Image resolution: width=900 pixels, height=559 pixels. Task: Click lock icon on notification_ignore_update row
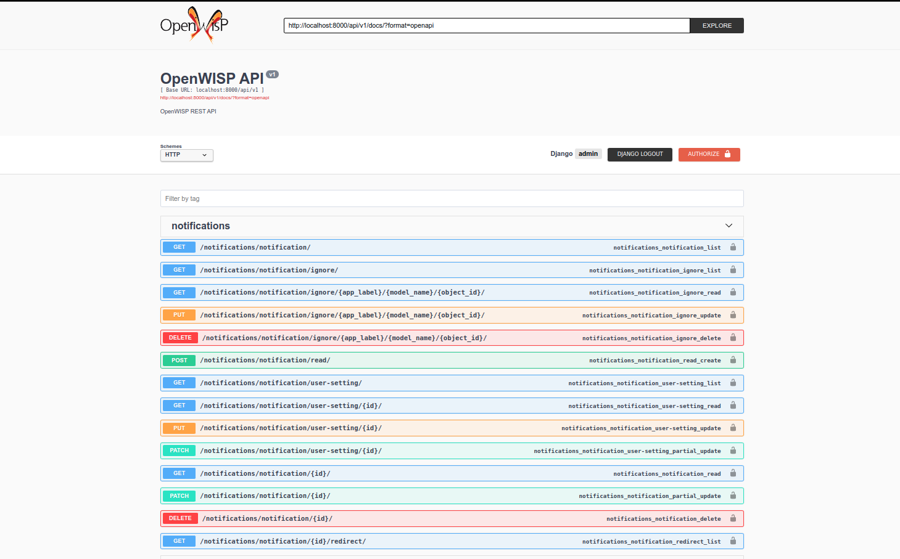(733, 315)
